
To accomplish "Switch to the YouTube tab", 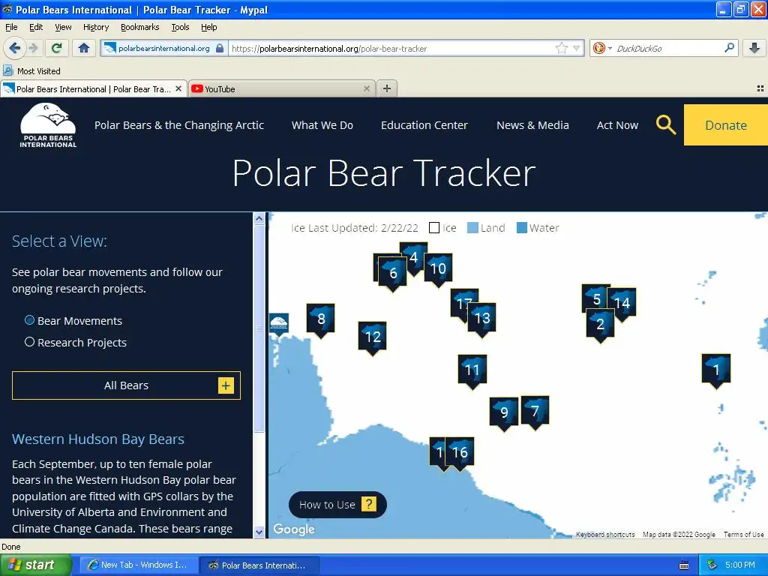I will tap(282, 88).
